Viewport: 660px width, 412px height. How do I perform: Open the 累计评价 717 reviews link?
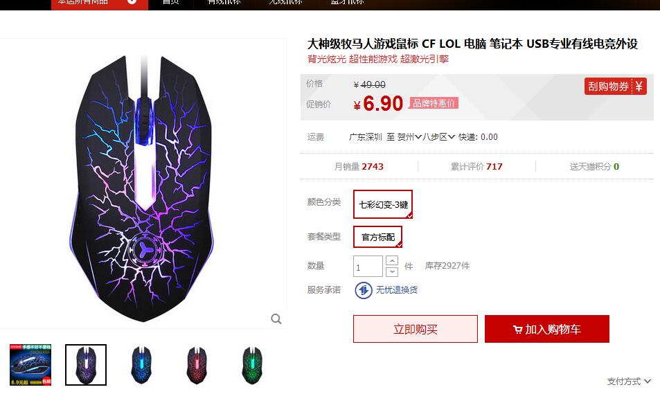point(476,167)
